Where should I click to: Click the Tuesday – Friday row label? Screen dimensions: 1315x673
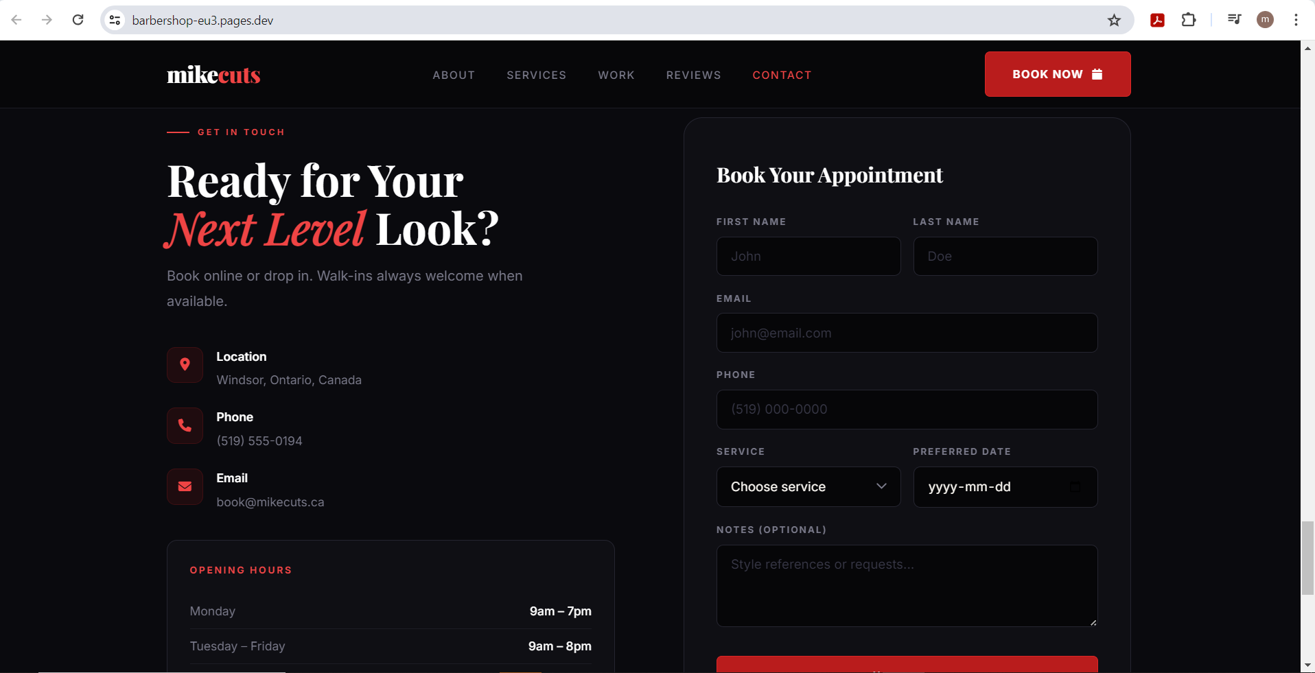[x=237, y=646]
